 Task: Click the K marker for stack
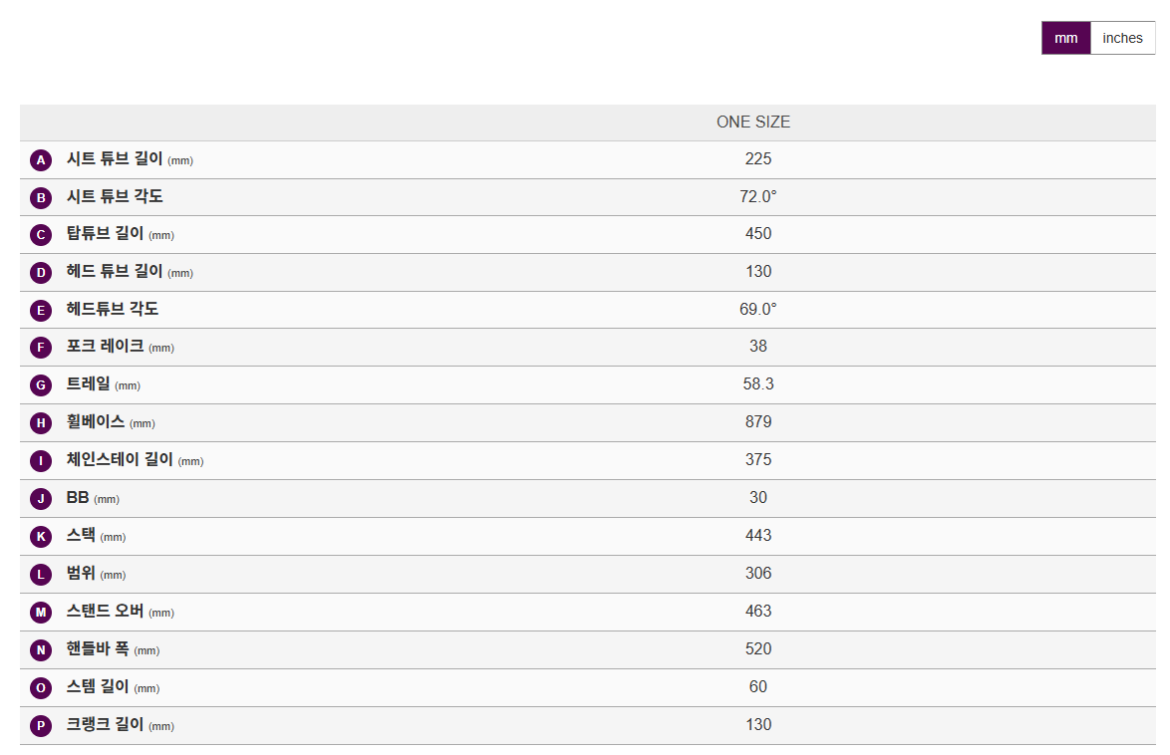41,537
